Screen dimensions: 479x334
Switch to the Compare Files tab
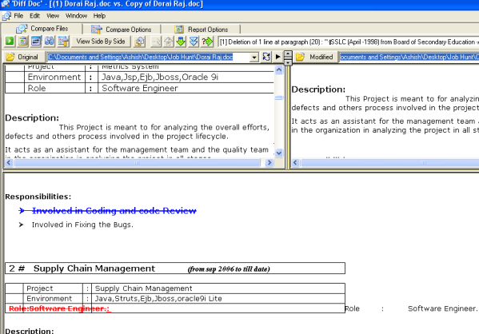42,29
